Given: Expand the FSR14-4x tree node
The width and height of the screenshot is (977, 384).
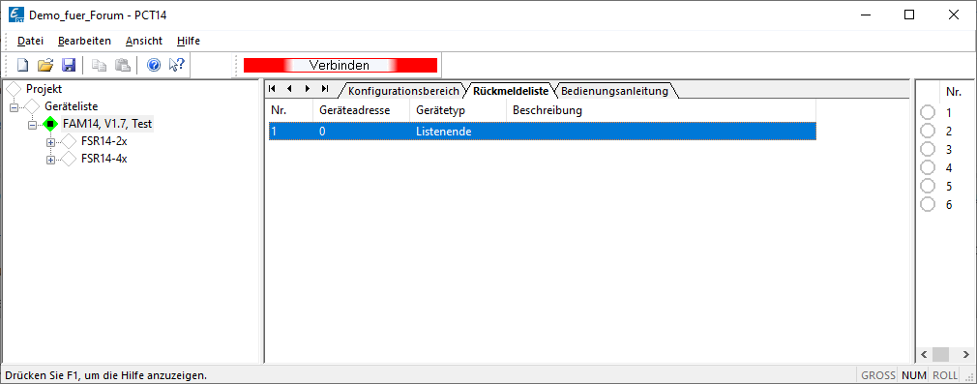Looking at the screenshot, I should coord(51,161).
